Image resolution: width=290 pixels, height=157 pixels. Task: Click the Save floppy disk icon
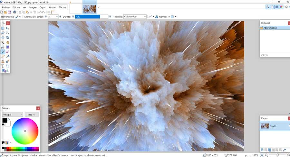click(x=9, y=12)
